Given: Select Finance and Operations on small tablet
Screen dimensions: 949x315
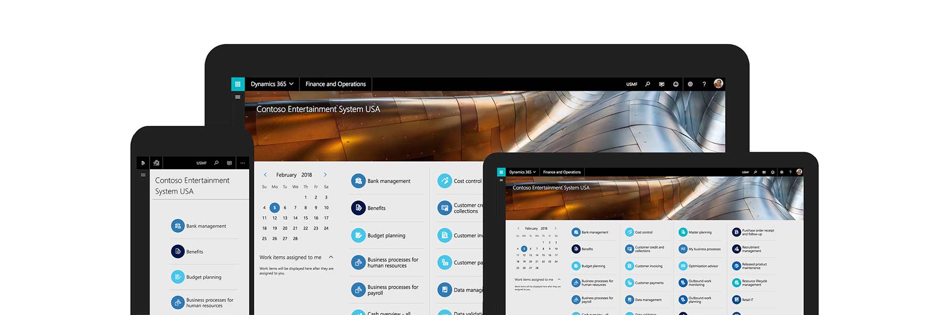Looking at the screenshot, I should point(562,172).
